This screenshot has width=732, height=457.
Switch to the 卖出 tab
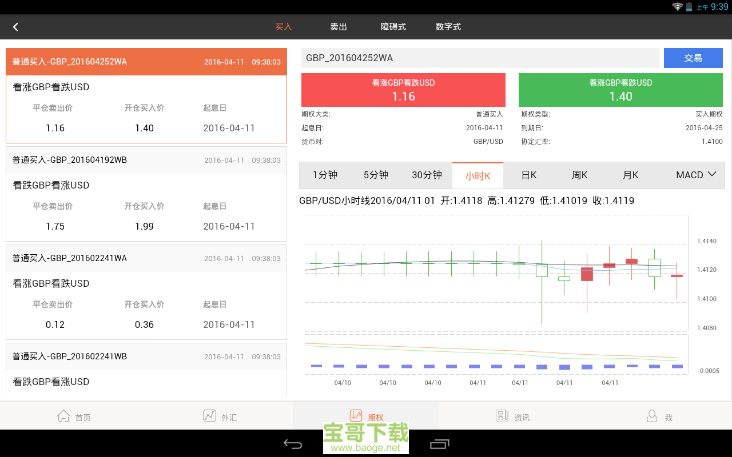339,27
